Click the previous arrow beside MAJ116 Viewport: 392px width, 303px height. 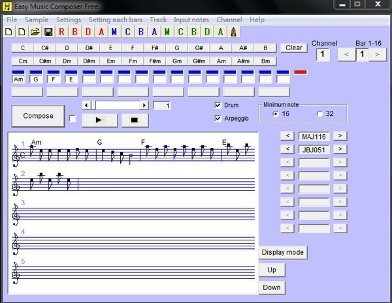pyautogui.click(x=287, y=136)
